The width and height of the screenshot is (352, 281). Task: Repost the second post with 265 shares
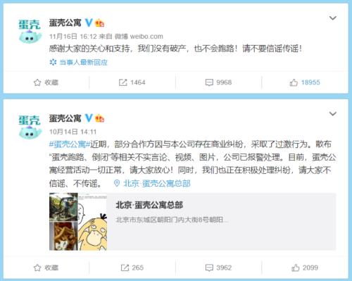tap(132, 268)
